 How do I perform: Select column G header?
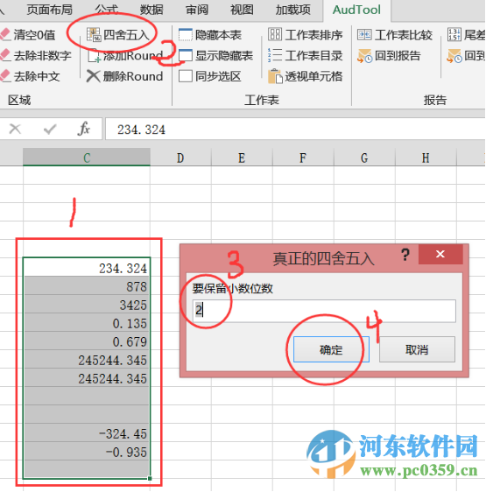[364, 158]
